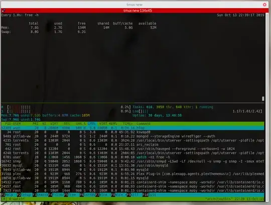This screenshot has width=271, height=205.
Task: Click icon at left of red banner
Action: (4, 11)
